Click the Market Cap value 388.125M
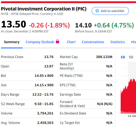 [104, 57]
